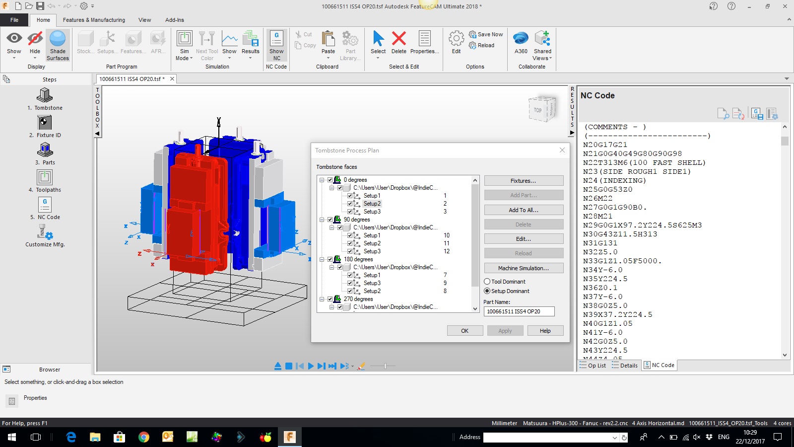Screen dimensions: 794x447
Task: Click the Add To All... button
Action: (x=524, y=210)
